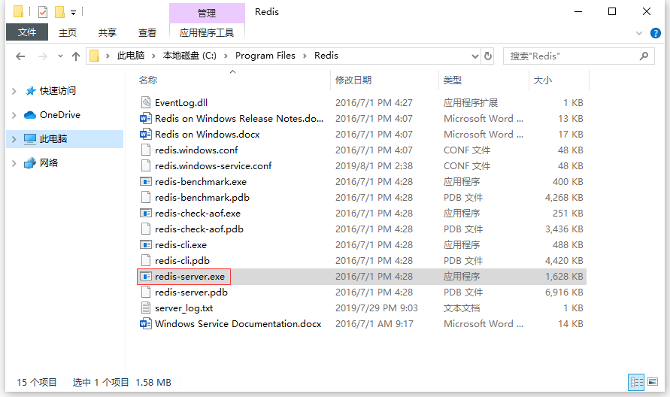Select the EventLog.dll file name
Image resolution: width=670 pixels, height=397 pixels.
pyautogui.click(x=181, y=102)
